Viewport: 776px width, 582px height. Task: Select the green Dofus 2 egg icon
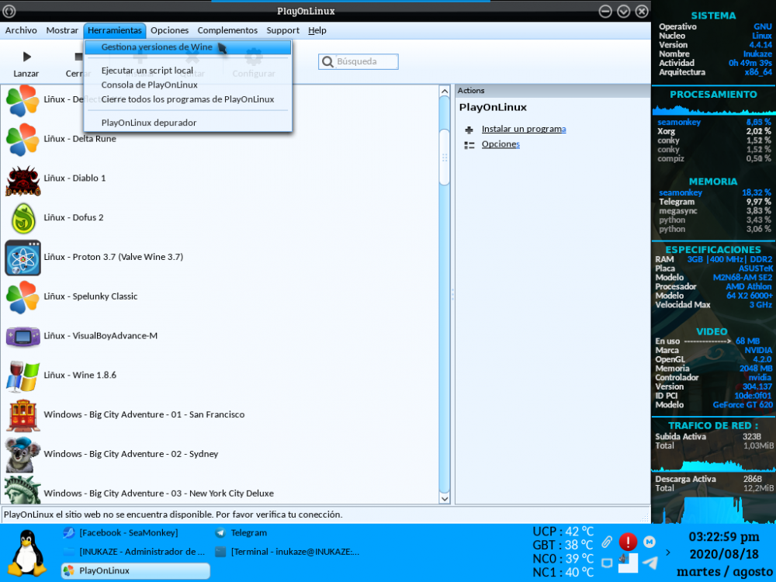[23, 218]
